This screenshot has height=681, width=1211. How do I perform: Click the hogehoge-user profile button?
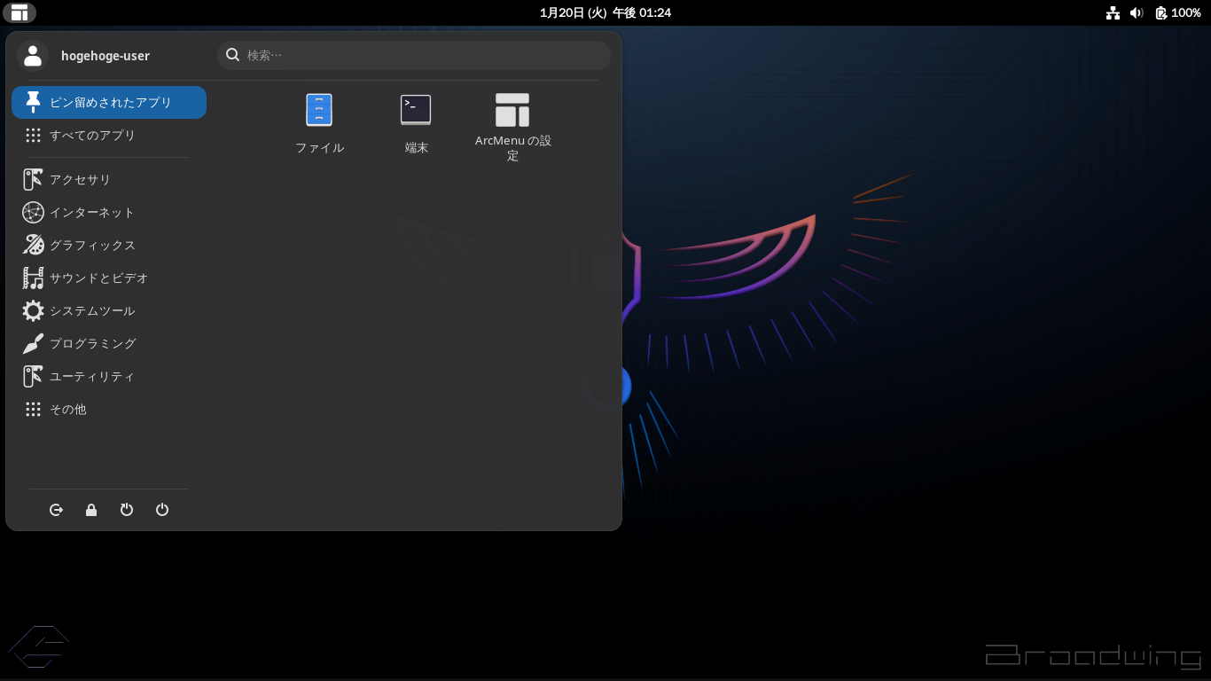(85, 56)
